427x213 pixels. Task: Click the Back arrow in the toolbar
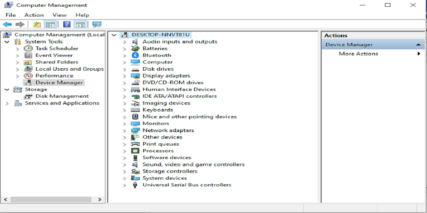point(7,24)
